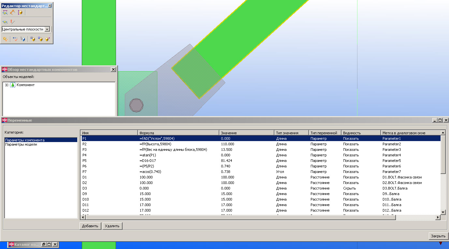
Task: Click the Закрыть button
Action: point(438,236)
